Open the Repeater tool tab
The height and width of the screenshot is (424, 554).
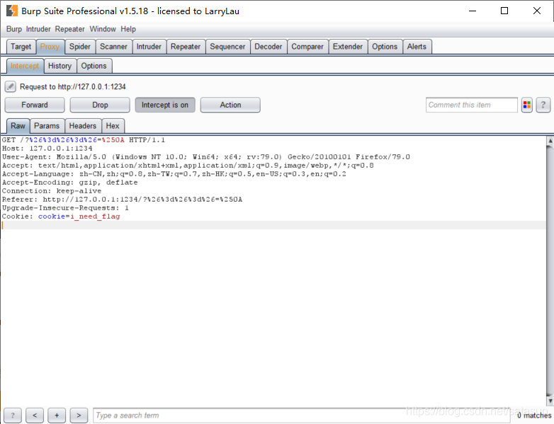pos(186,47)
